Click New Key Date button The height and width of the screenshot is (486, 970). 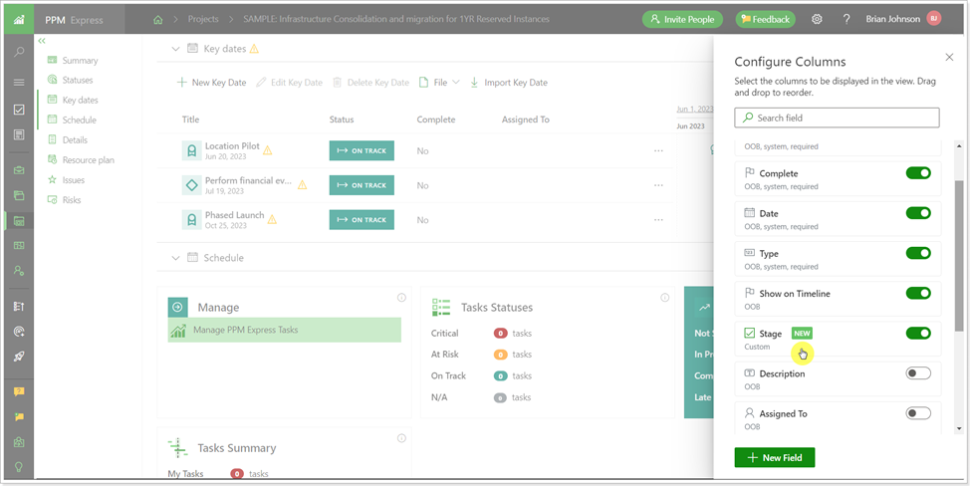(211, 83)
